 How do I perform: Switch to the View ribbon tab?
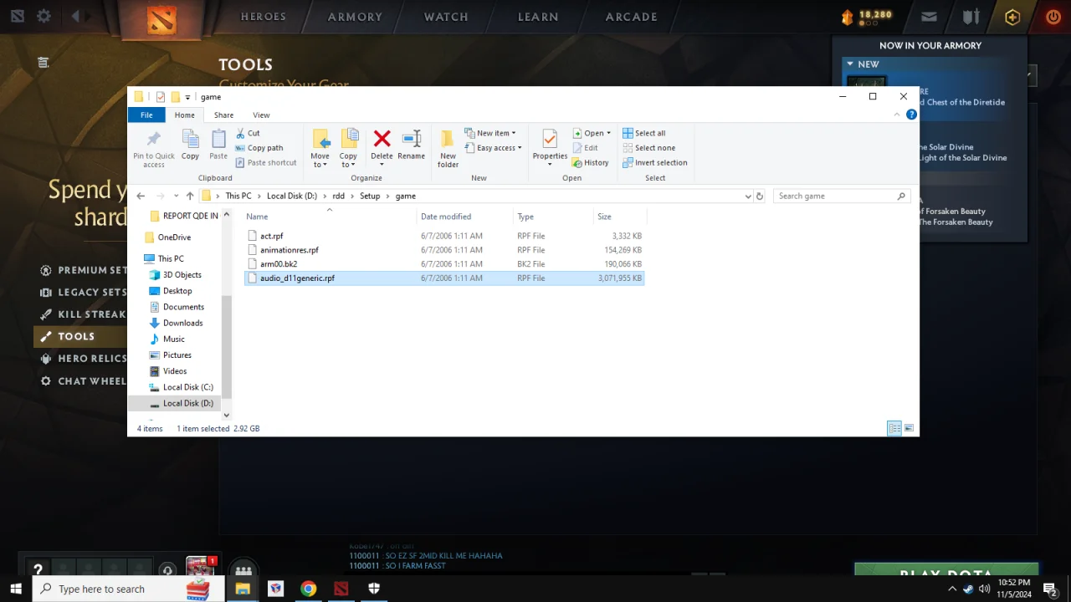click(261, 115)
